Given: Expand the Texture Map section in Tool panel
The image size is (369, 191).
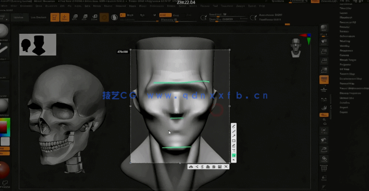Looking at the screenshot, I should (x=347, y=74).
